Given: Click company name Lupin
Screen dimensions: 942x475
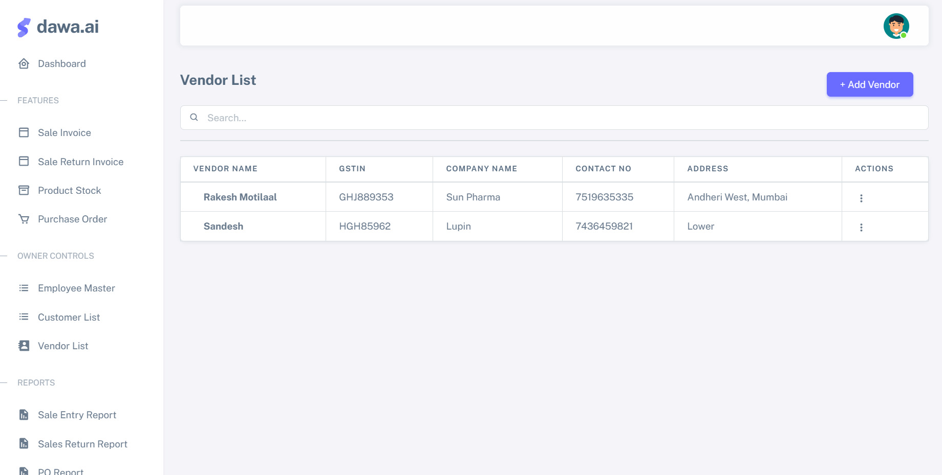Looking at the screenshot, I should [x=458, y=226].
